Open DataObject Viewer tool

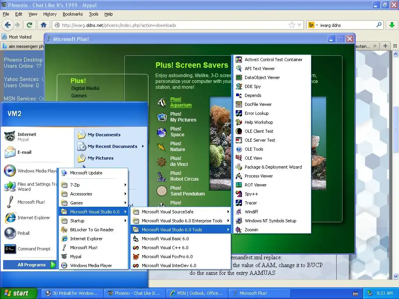272,77
